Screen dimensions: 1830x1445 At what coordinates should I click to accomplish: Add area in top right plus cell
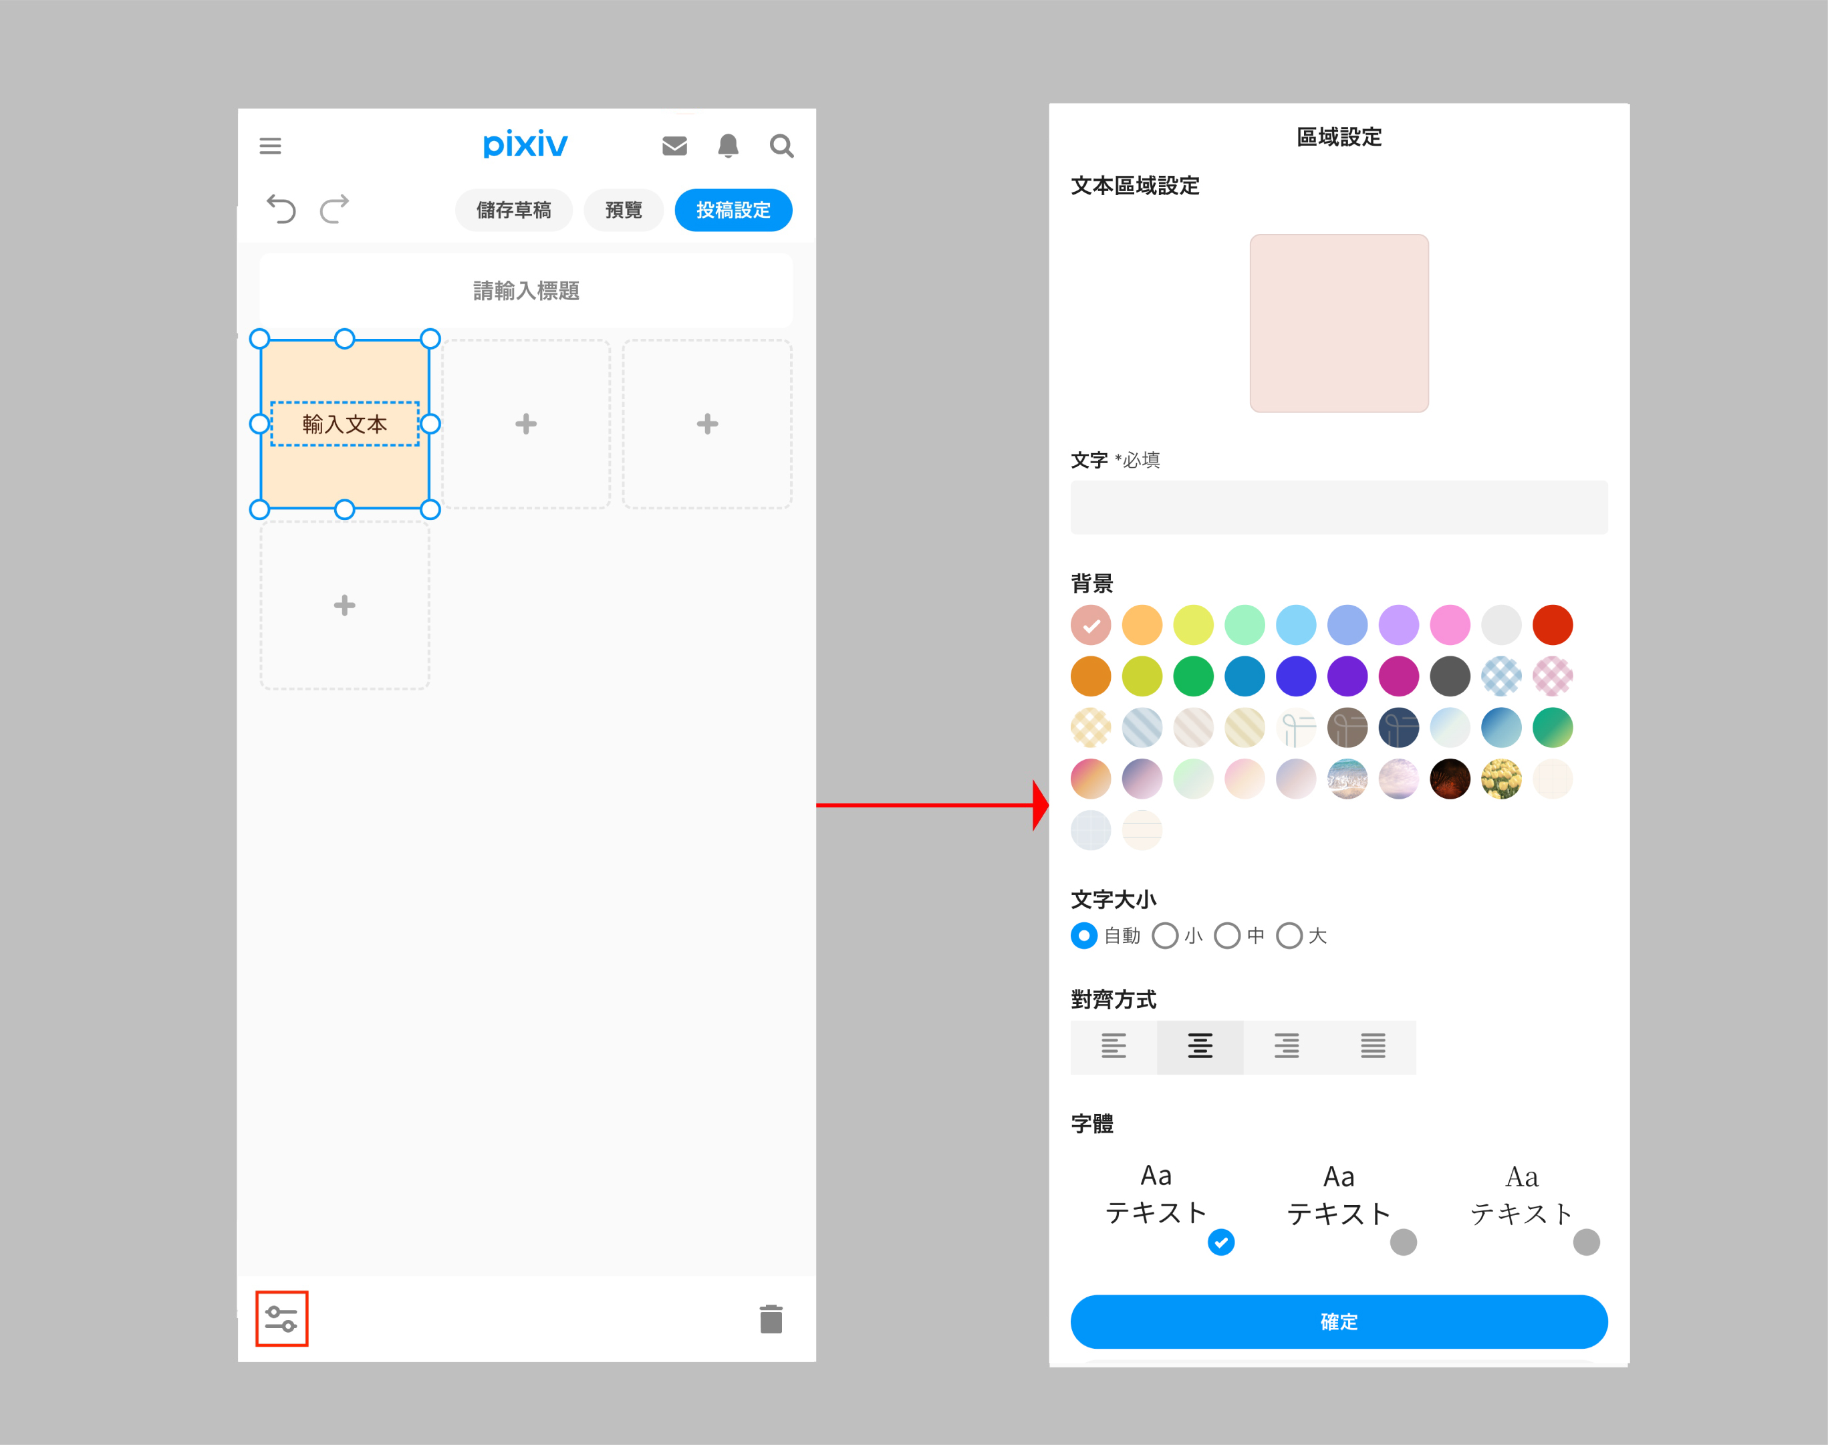click(x=707, y=424)
